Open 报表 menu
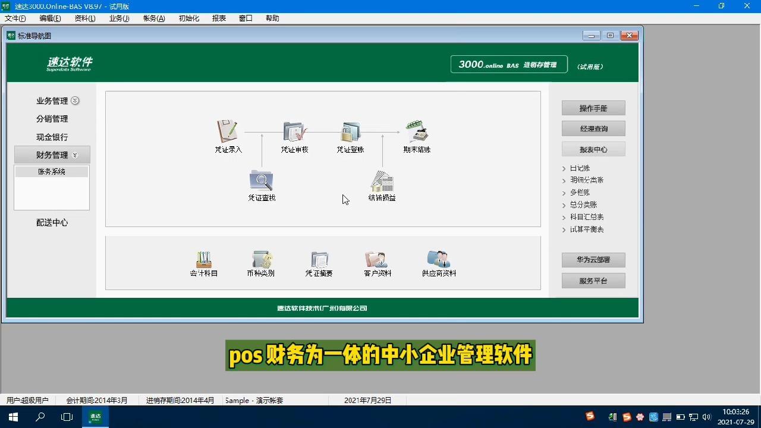The image size is (761, 428). pyautogui.click(x=219, y=18)
